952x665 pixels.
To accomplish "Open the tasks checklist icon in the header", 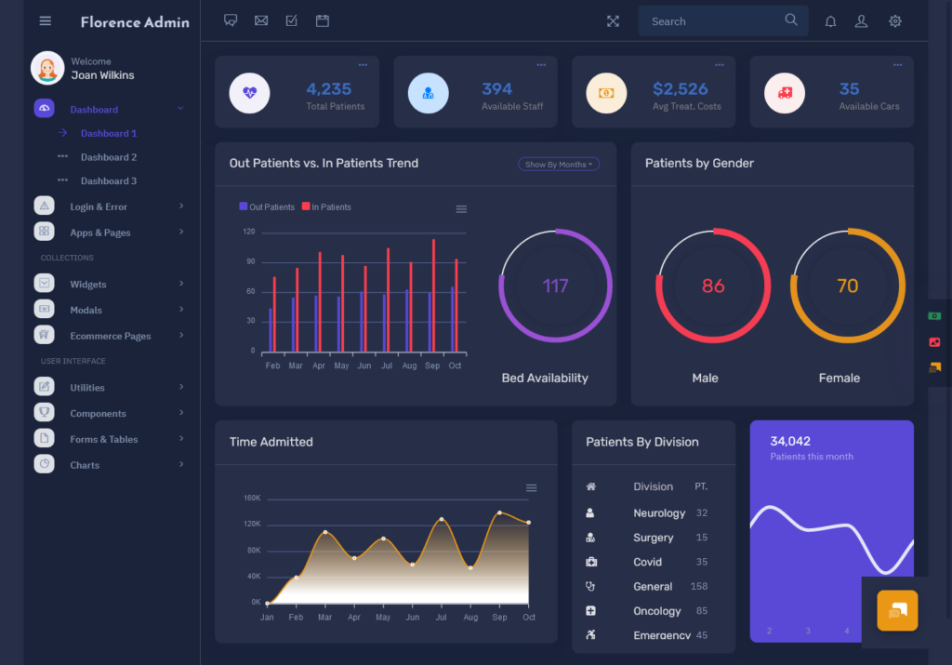I will (x=292, y=20).
